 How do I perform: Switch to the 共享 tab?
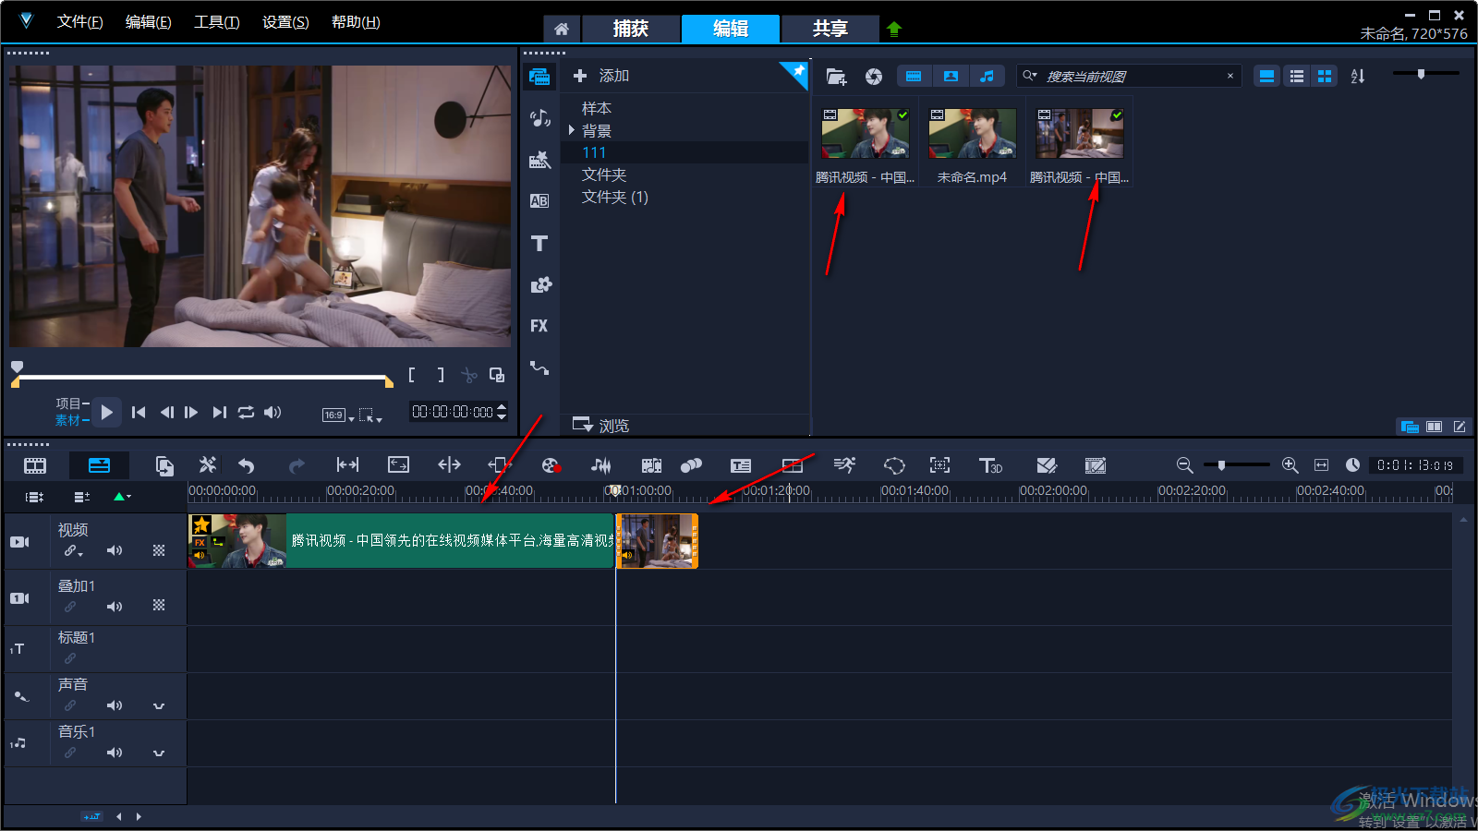[x=830, y=29]
